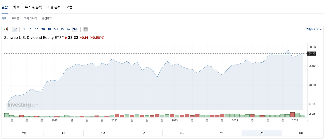Open the 뉴스 & 분석 tab
326x139 pixels.
pyautogui.click(x=33, y=7)
